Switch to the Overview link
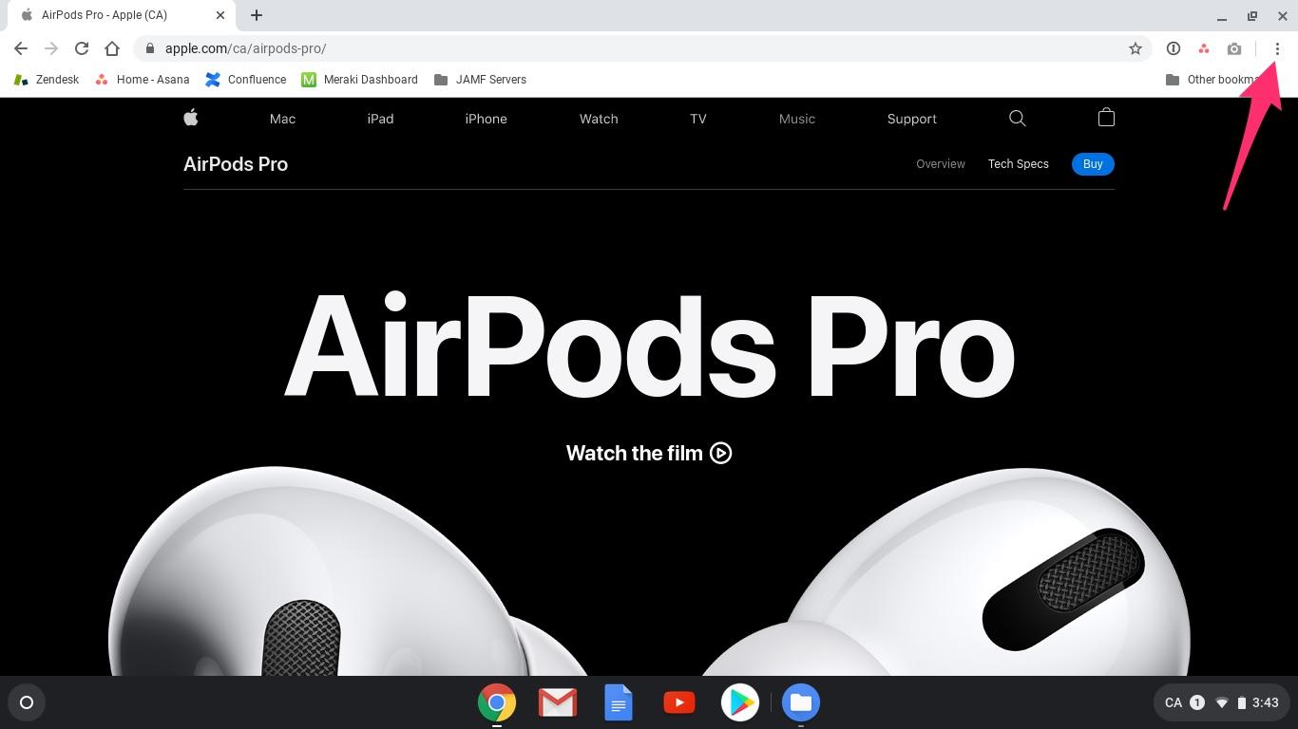Viewport: 1298px width, 729px height. coord(941,164)
